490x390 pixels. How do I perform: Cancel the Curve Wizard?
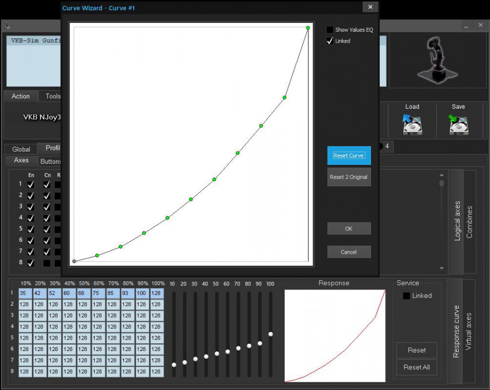(x=349, y=252)
